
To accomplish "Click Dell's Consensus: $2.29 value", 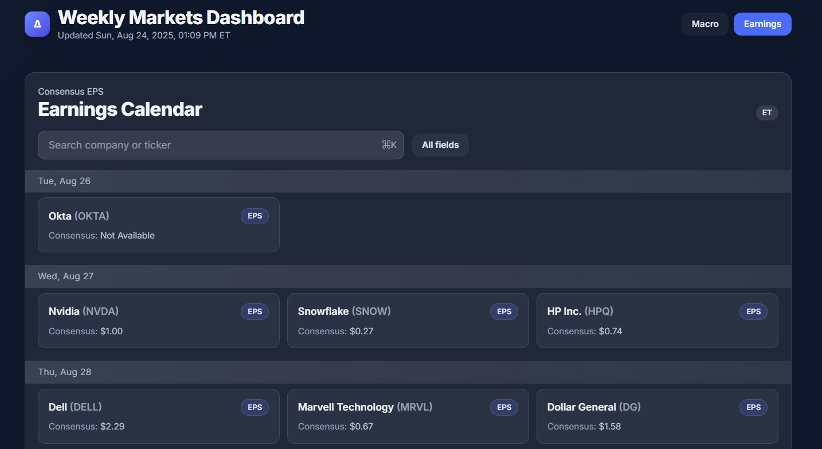I will tap(87, 427).
